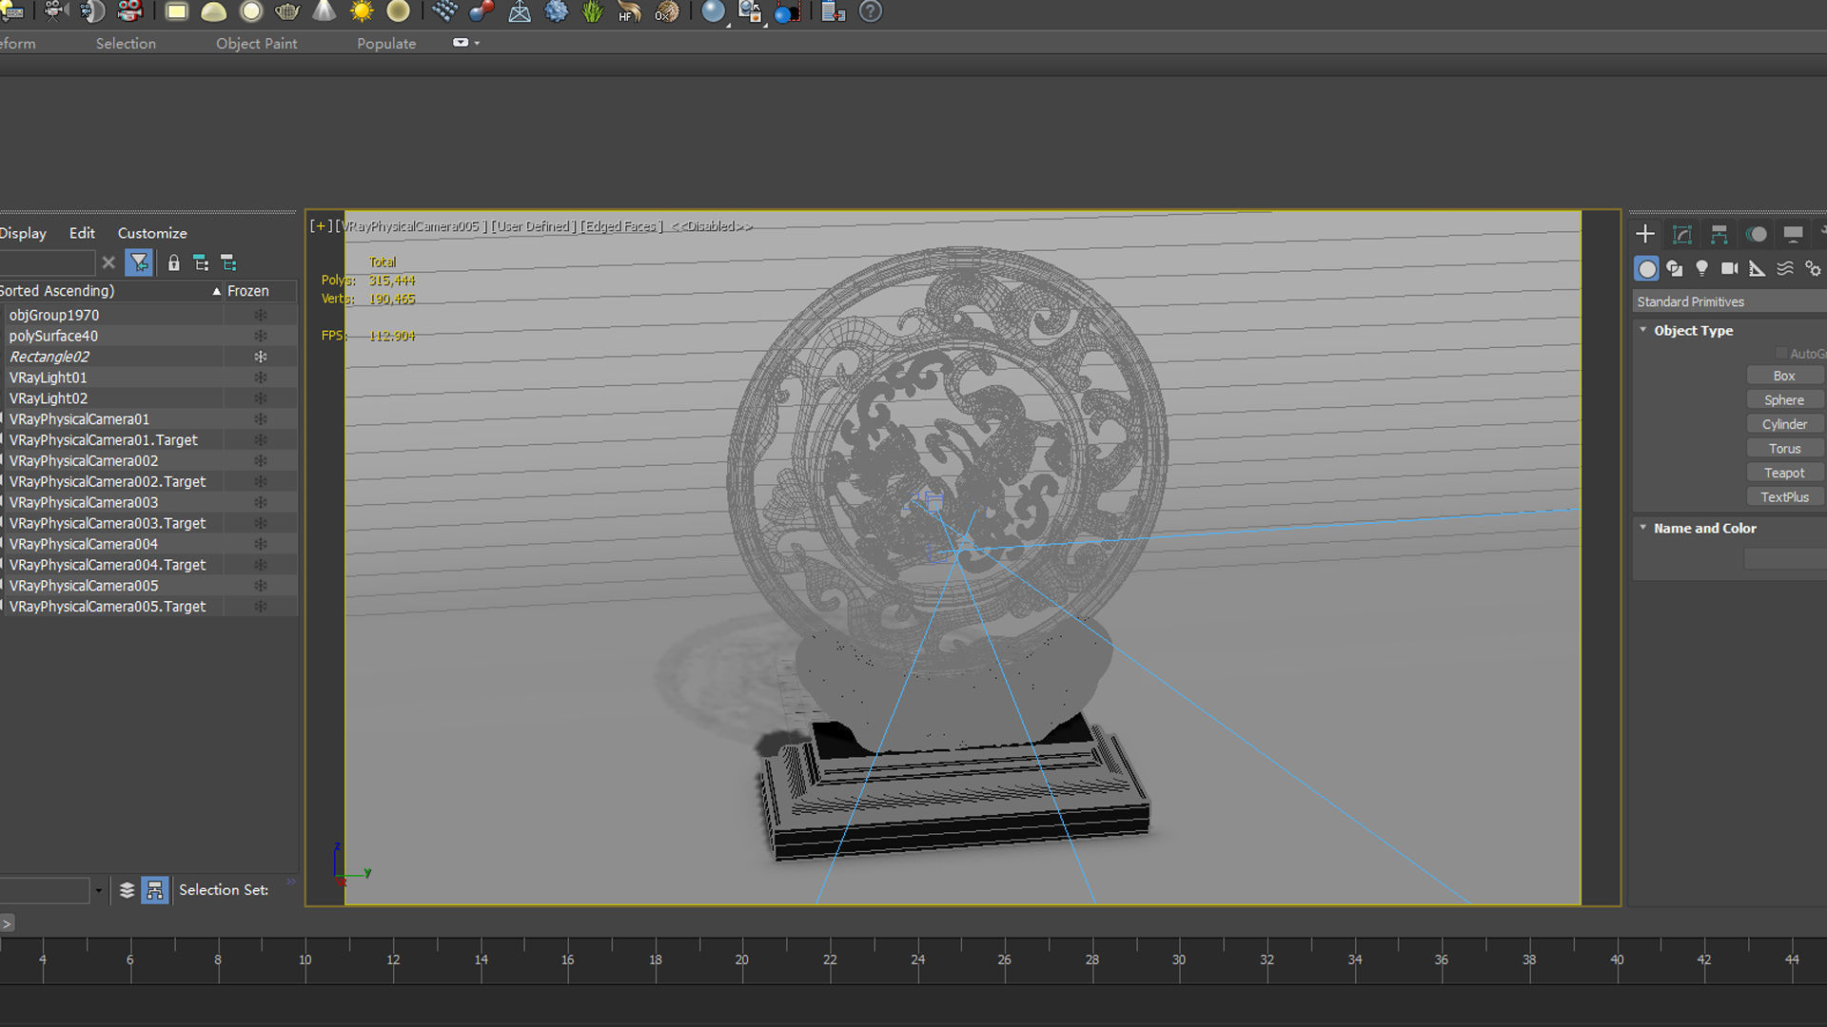Collapse the Name and Color rollout
The width and height of the screenshot is (1827, 1027).
[1643, 528]
